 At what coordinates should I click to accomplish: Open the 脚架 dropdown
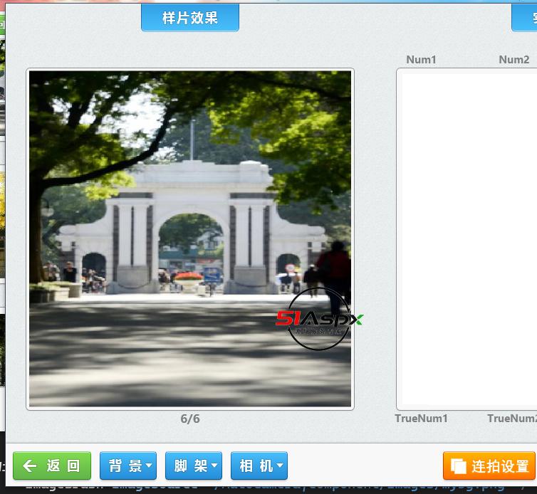tap(194, 466)
